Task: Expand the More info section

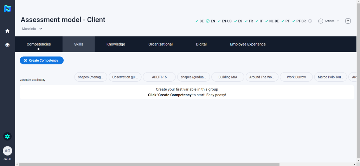Action: [32, 29]
